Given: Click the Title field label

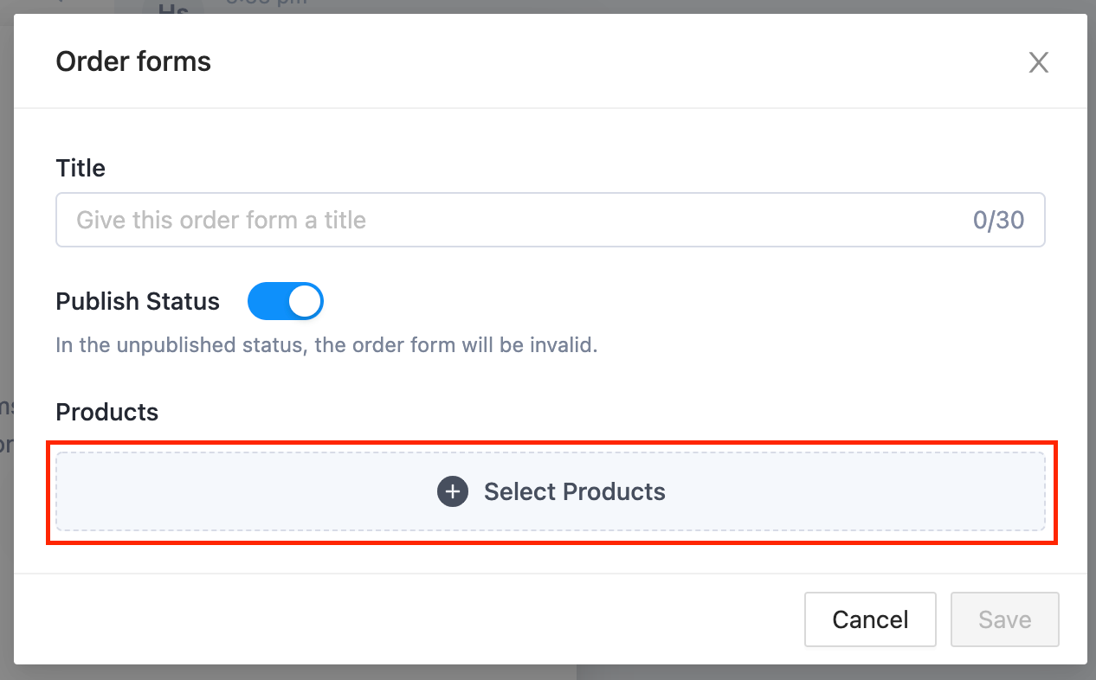Looking at the screenshot, I should (x=81, y=168).
